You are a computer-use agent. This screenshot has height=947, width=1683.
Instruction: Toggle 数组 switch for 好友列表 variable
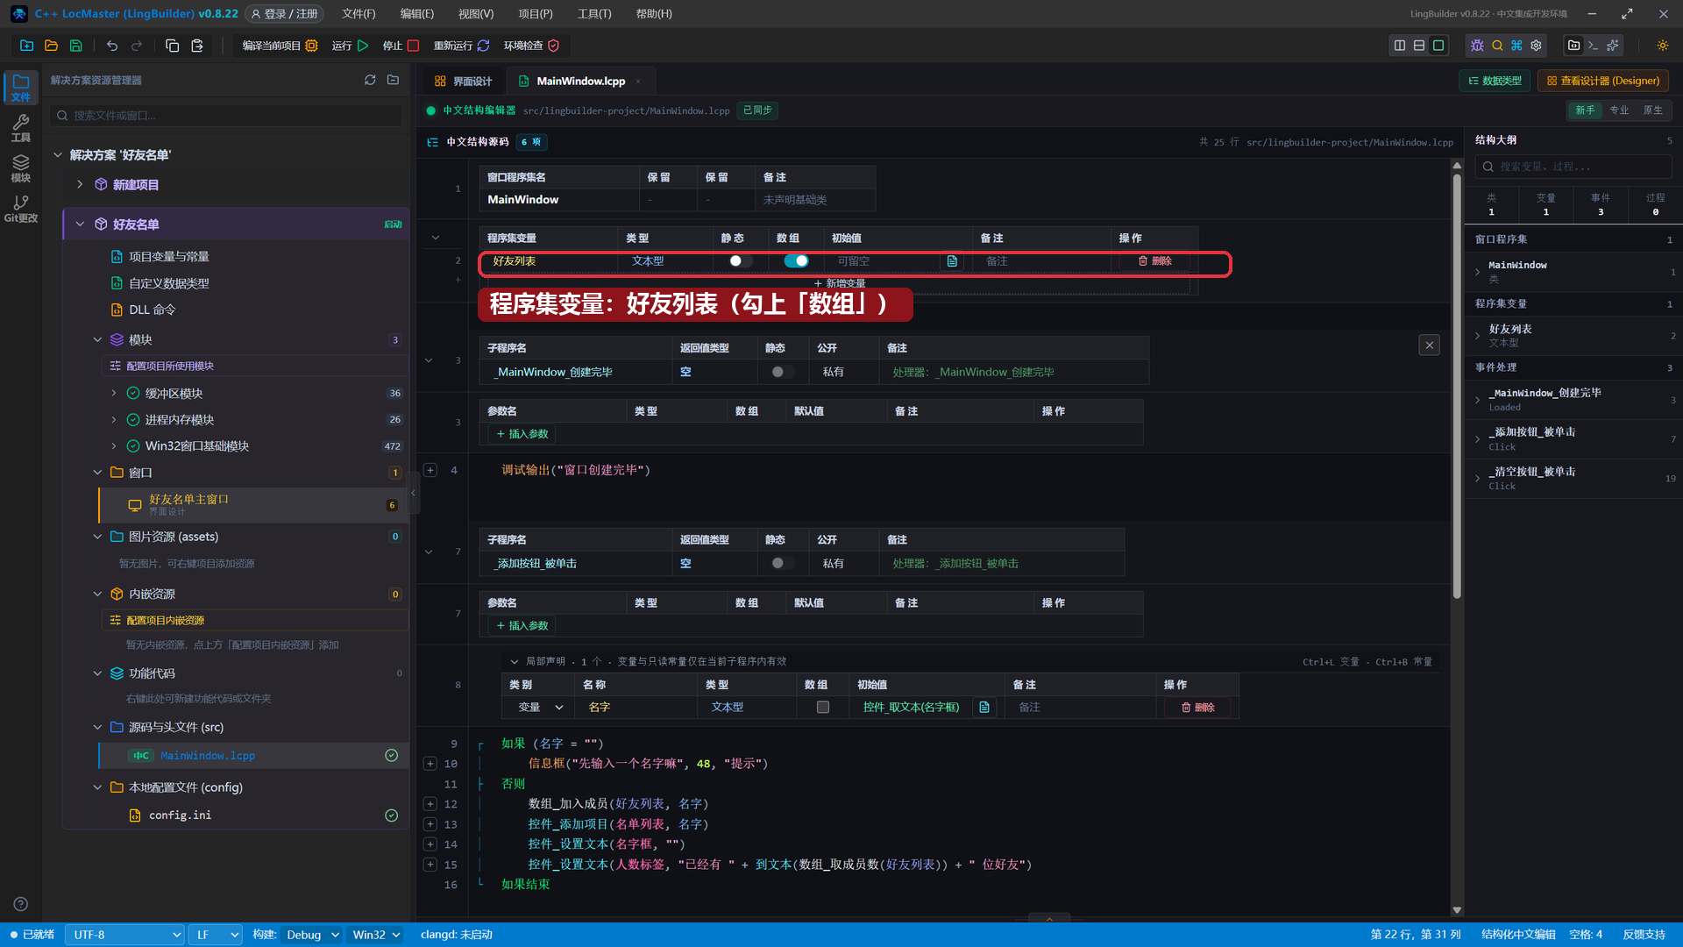click(796, 260)
